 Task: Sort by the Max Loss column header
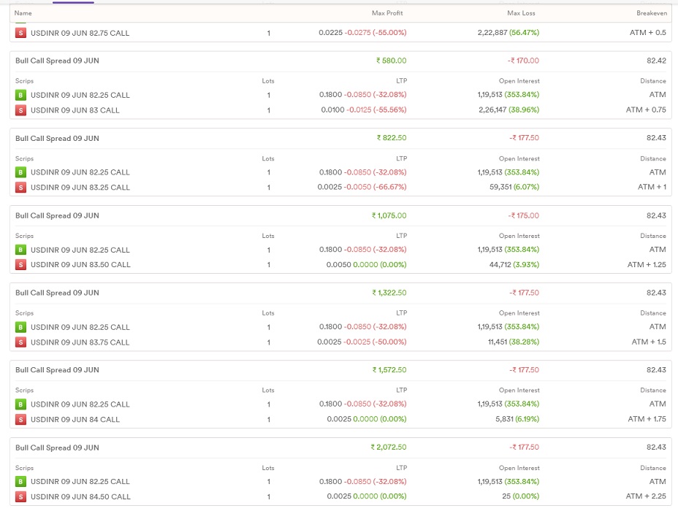(522, 13)
